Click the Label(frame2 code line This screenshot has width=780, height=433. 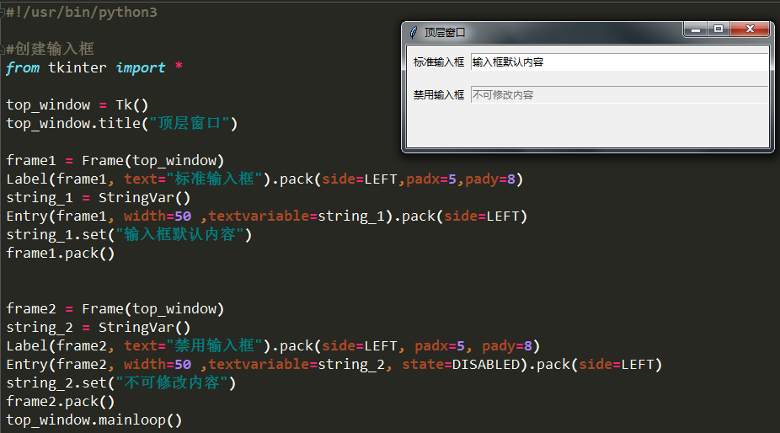point(273,345)
